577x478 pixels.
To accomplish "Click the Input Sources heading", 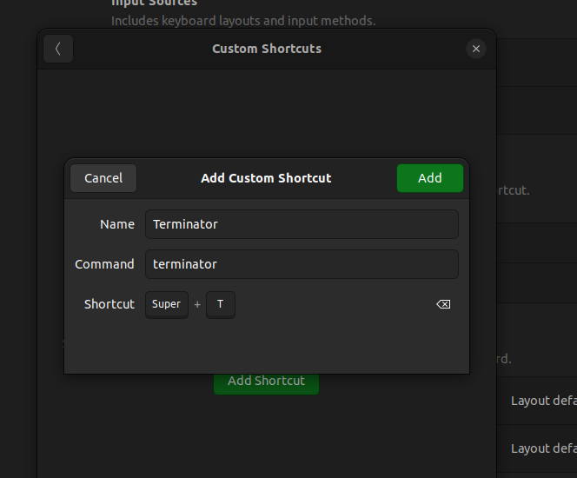I will pos(154,3).
